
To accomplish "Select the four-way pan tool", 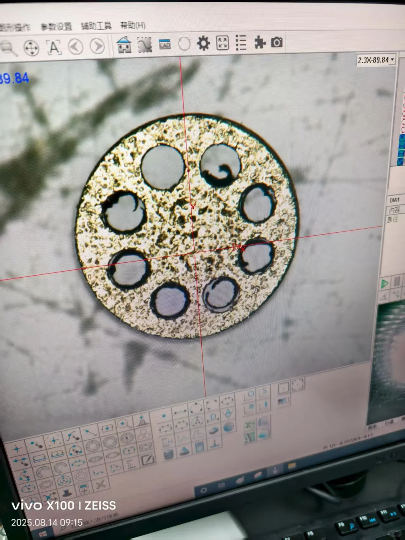I will click(31, 48).
